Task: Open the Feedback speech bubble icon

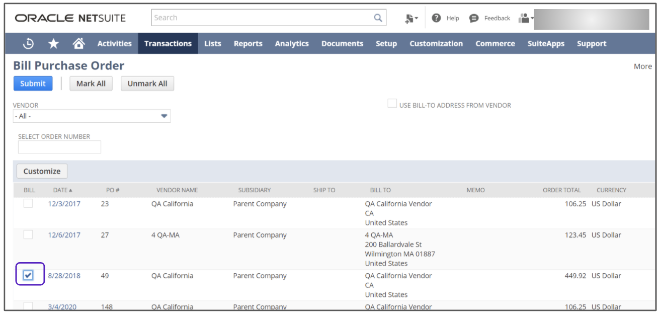Action: pos(474,18)
